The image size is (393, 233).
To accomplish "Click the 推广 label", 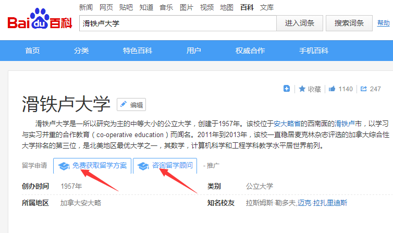I will coord(213,166).
